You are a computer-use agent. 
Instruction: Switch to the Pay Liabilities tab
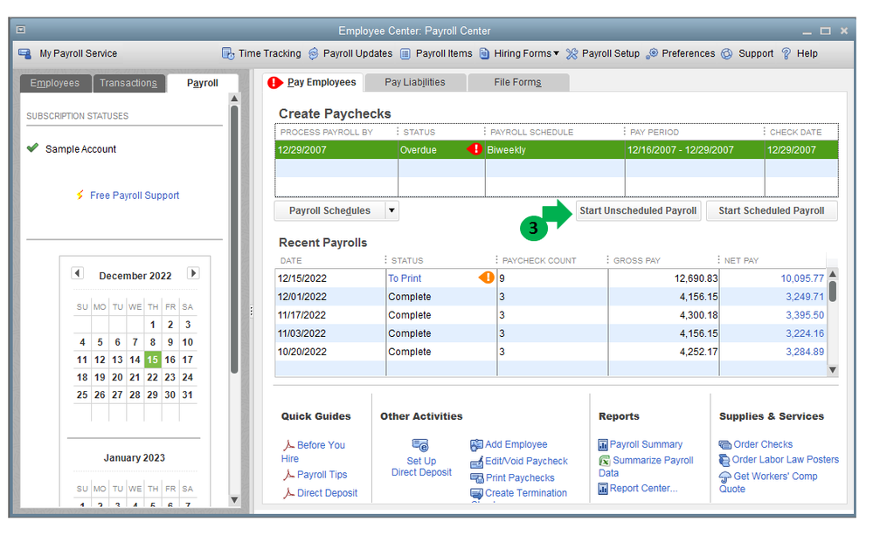point(414,82)
